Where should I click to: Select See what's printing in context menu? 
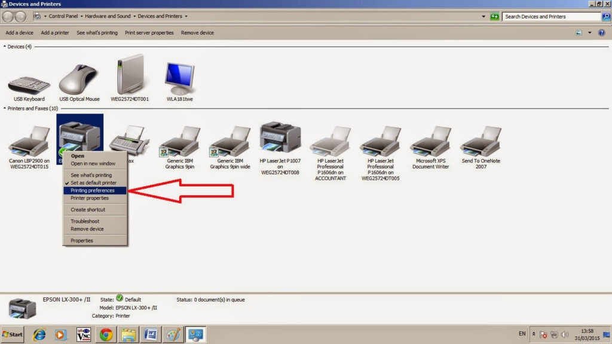tap(95, 175)
